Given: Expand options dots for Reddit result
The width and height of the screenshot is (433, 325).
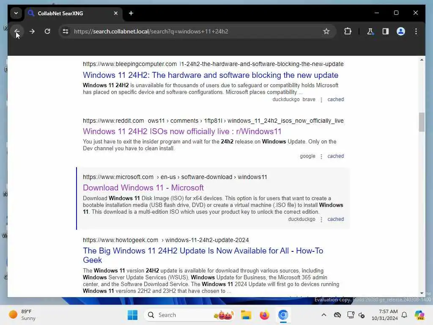Looking at the screenshot, I should 321,157.
